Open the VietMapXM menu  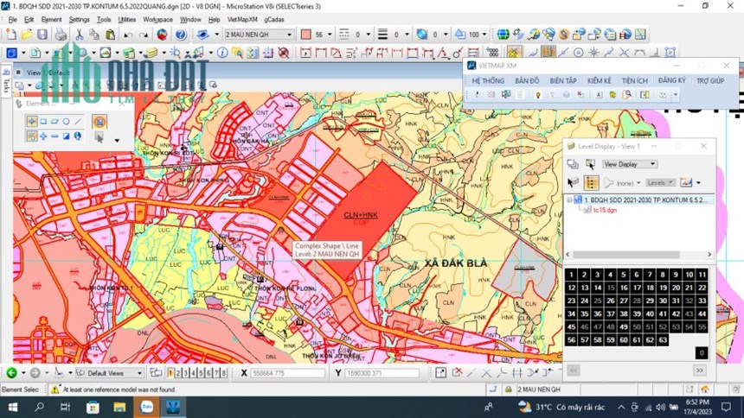(242, 19)
